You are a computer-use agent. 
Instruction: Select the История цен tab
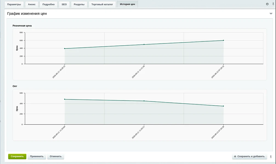click(x=127, y=4)
